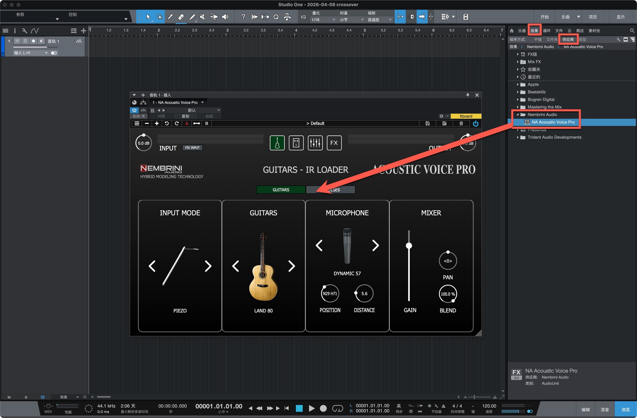The width and height of the screenshot is (637, 418).
Task: Click the transport Play button
Action: pos(312,408)
